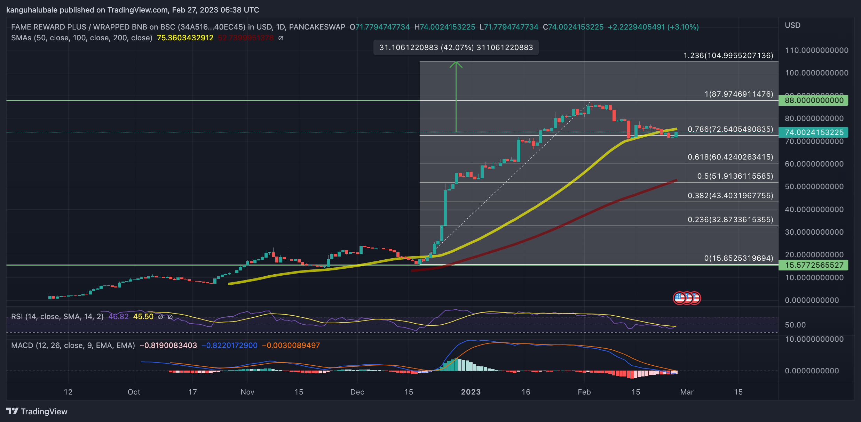Click the open price O71.7794747734

point(380,27)
